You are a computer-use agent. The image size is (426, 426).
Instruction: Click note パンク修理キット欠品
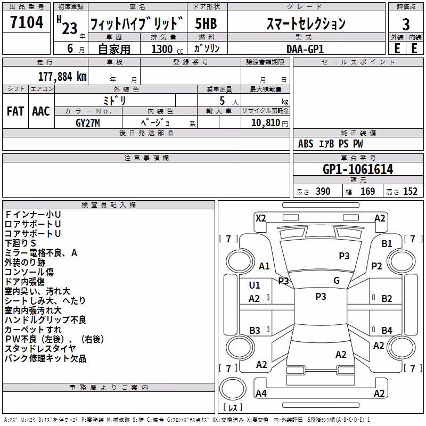pyautogui.click(x=45, y=358)
